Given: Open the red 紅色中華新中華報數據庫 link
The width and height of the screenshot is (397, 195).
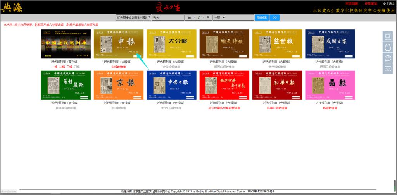Looking at the screenshot, I should [224, 108].
